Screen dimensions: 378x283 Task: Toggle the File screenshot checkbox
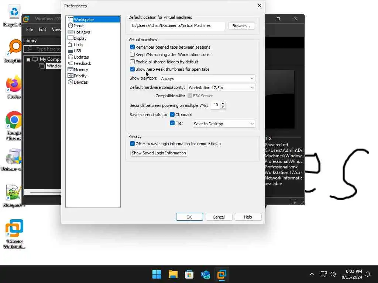pos(172,123)
